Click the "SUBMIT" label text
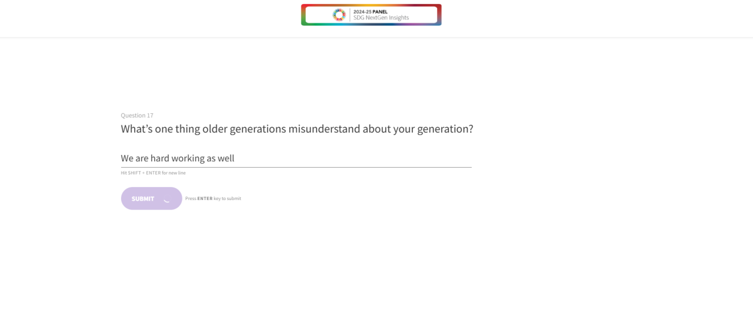Screen dimensions: 753x318 pos(143,199)
